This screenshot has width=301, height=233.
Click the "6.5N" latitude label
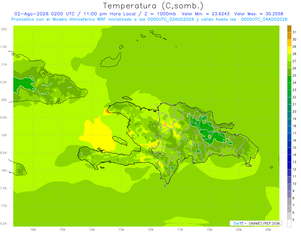(4, 223)
